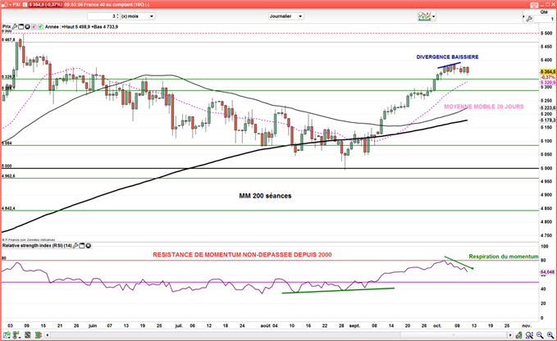Viewport: 557px width, 341px height.
Task: Click the 5 320,9 moving average price tag
Action: (548, 82)
